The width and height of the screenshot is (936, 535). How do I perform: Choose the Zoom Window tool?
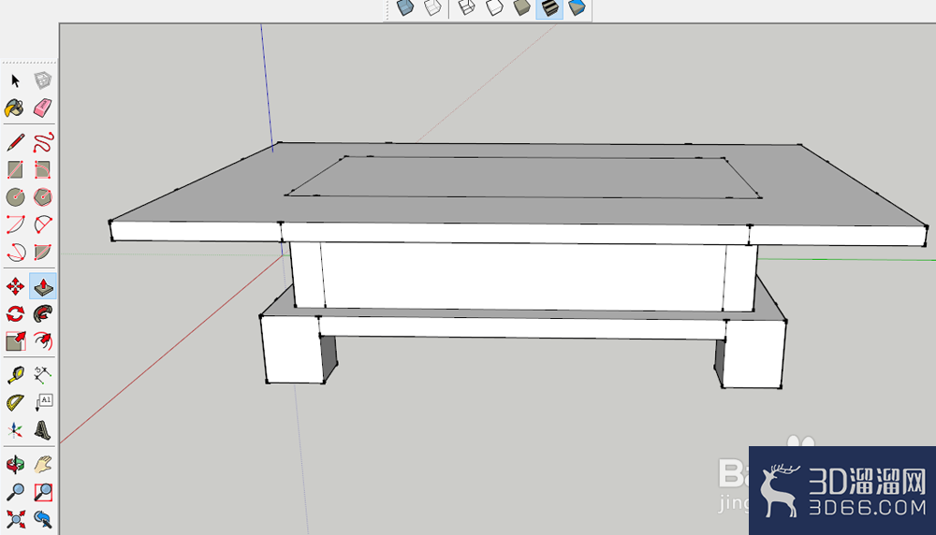coord(43,492)
